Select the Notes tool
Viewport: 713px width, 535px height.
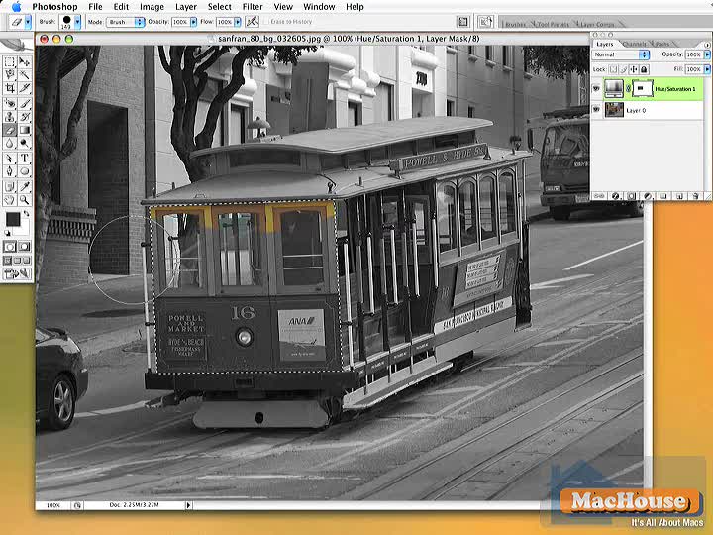(10, 186)
